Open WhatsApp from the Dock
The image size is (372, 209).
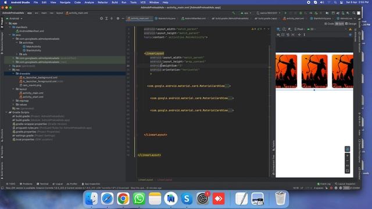pyautogui.click(x=139, y=199)
